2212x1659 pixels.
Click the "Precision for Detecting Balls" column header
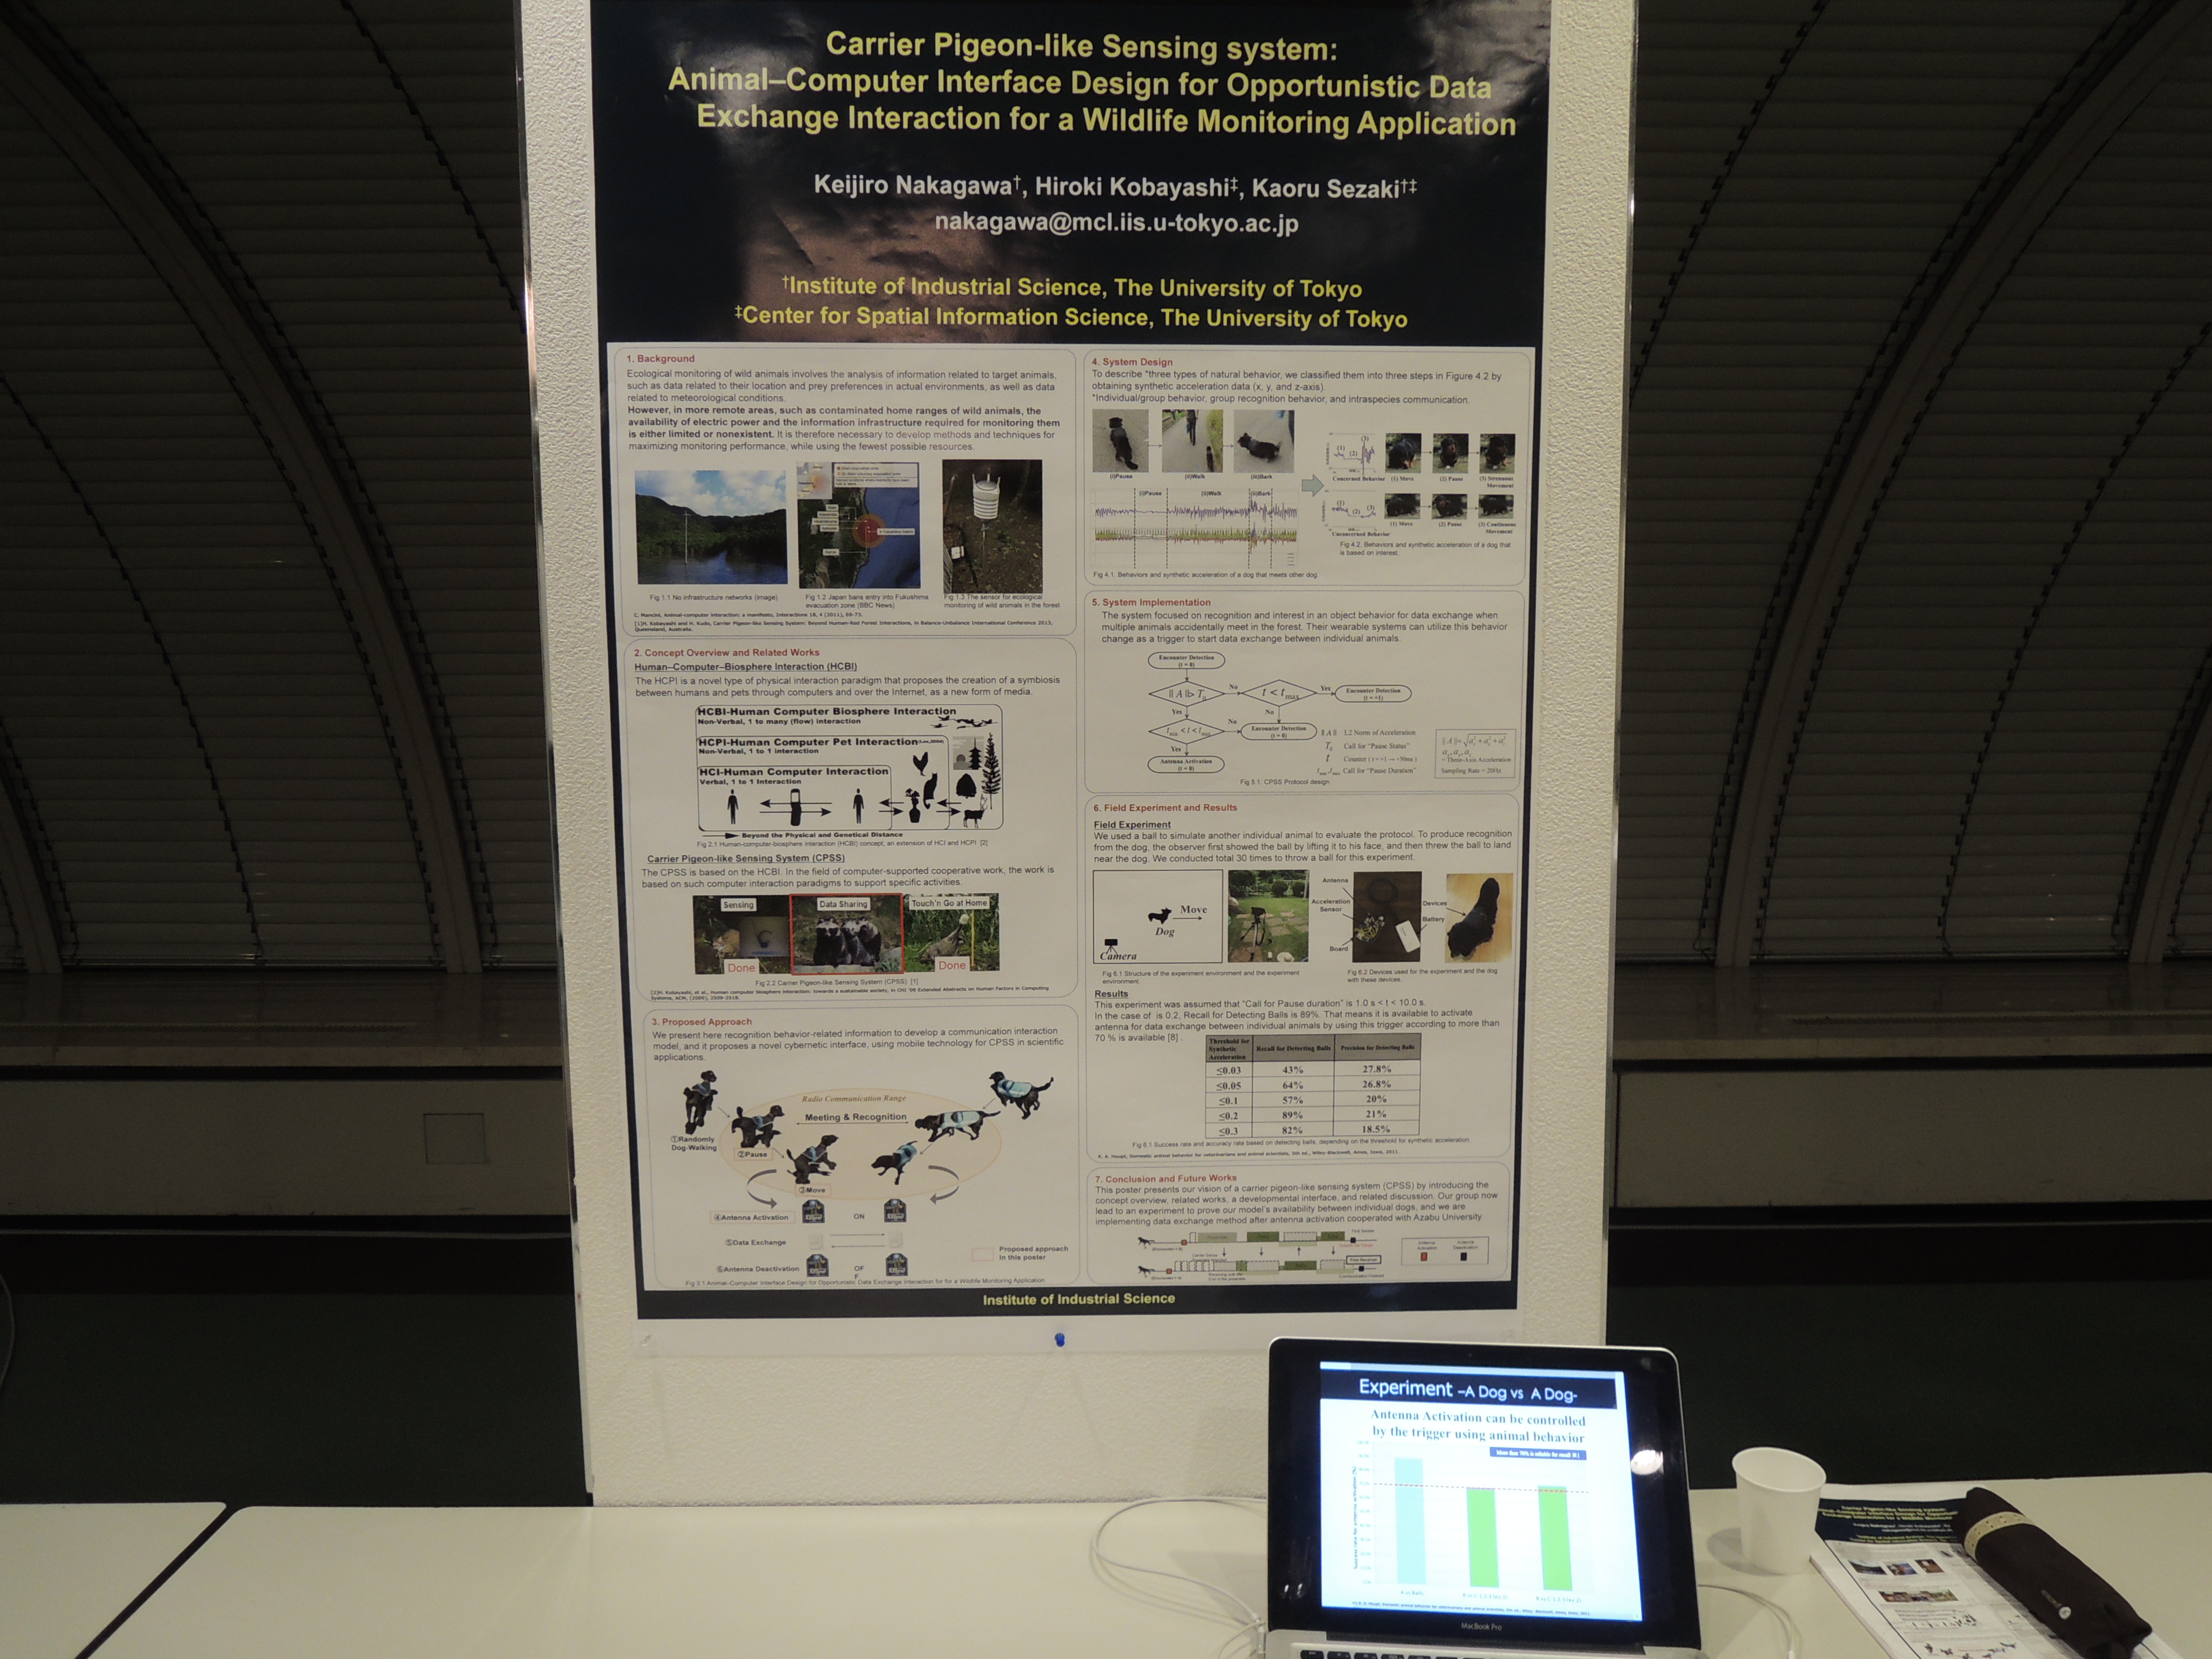[x=1377, y=1047]
